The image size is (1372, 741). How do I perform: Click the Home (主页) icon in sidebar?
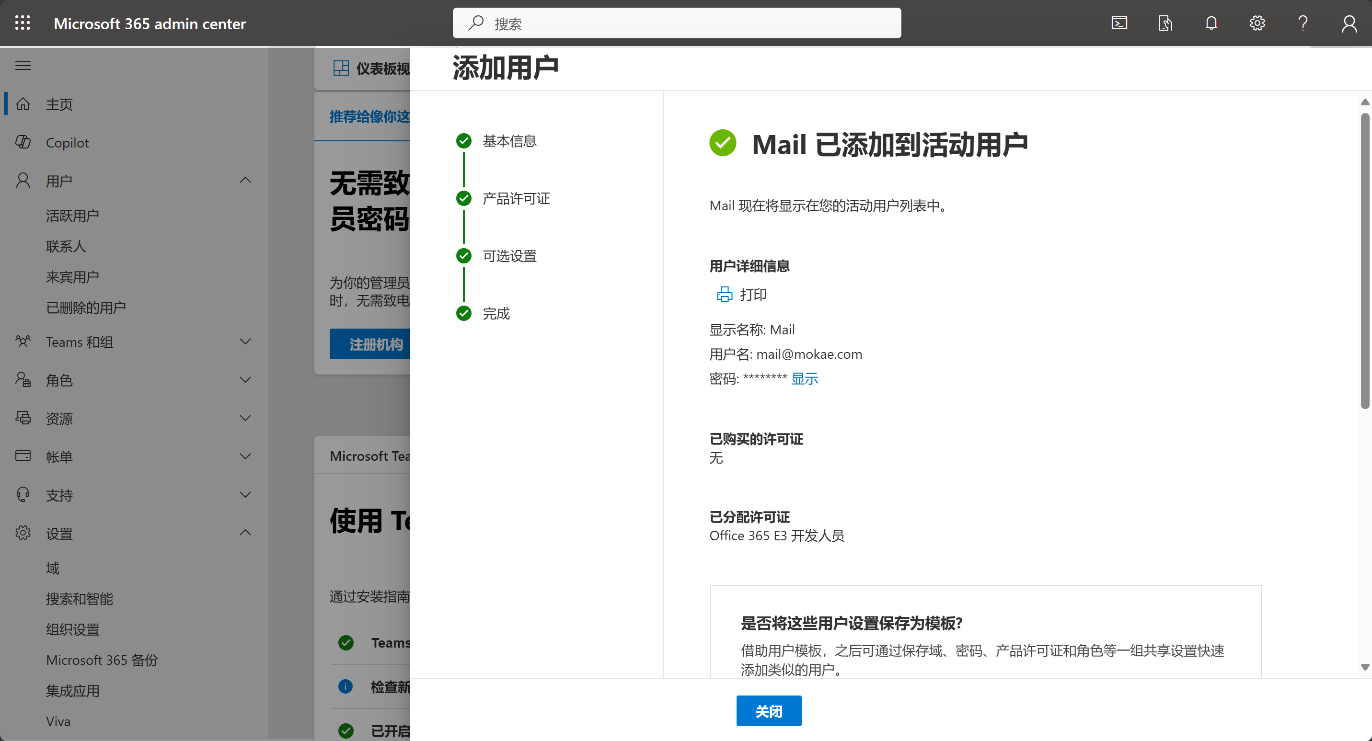tap(23, 104)
